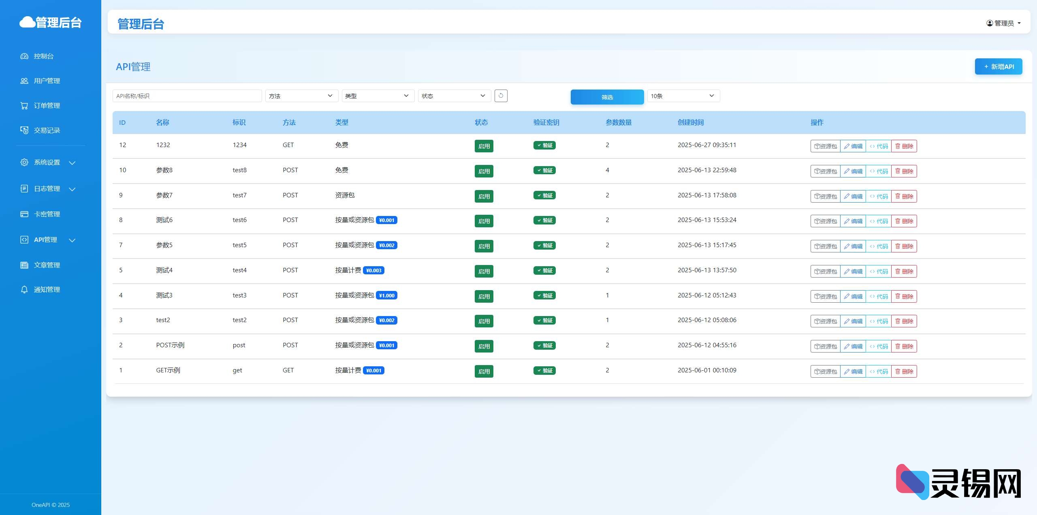Click the 文章管理 article icon

click(x=24, y=265)
